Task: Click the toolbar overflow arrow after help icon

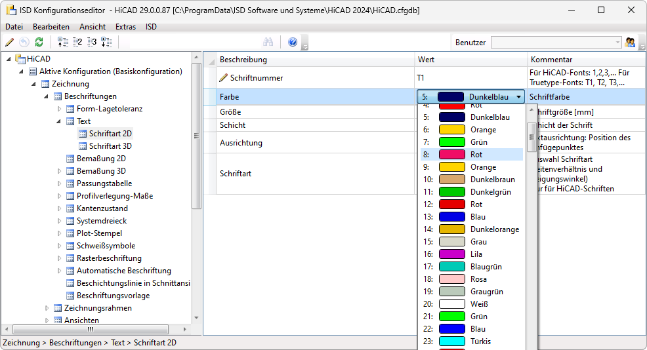Action: 305,43
